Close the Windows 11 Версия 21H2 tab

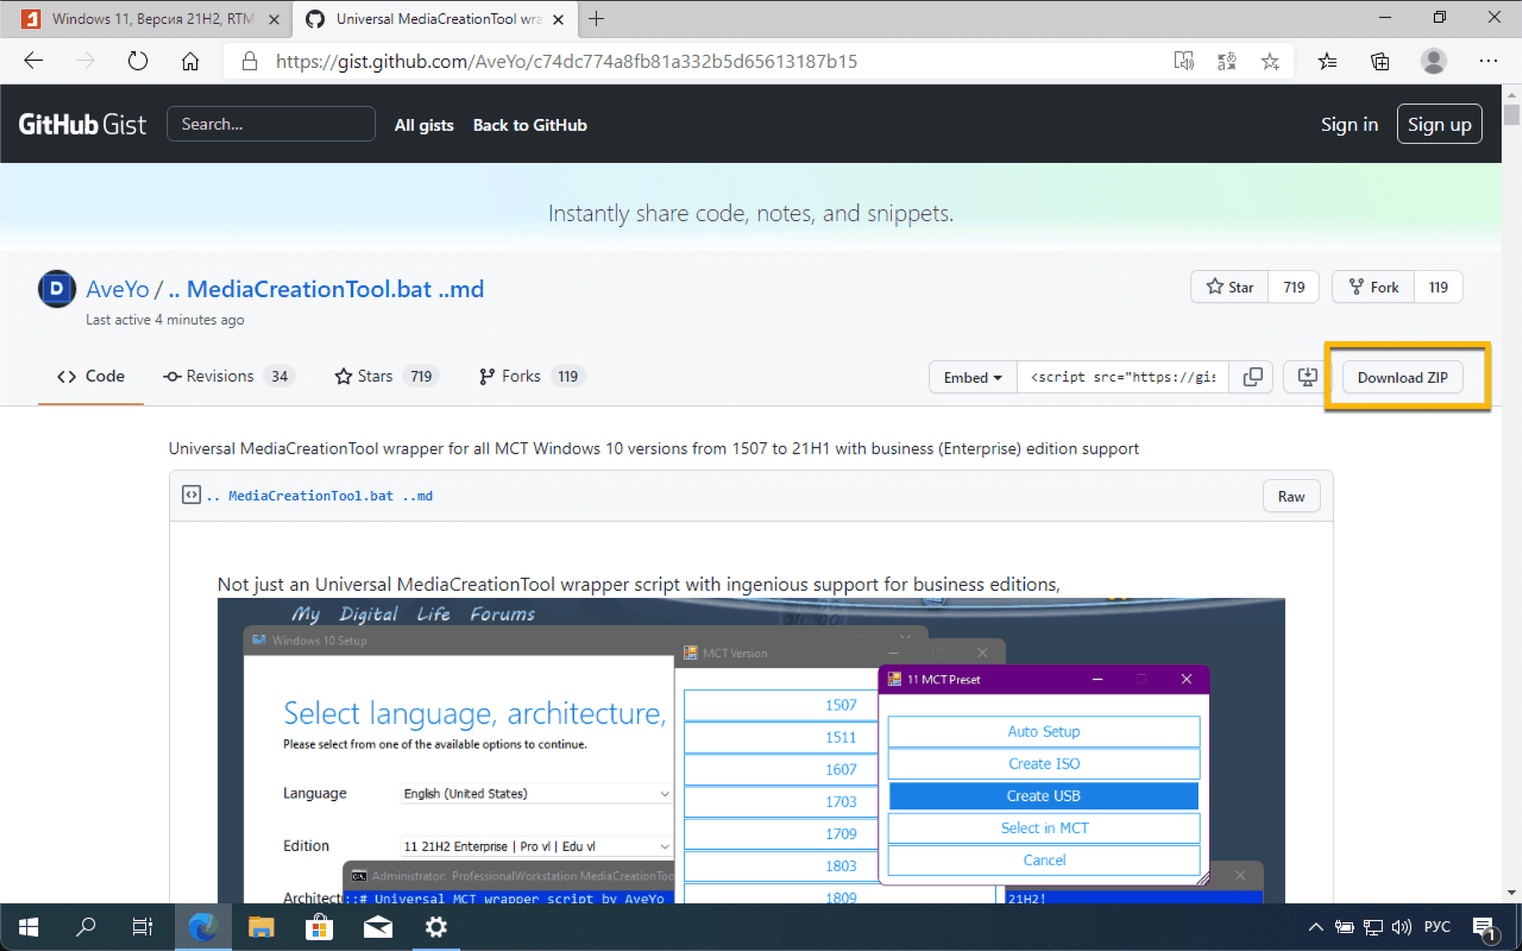point(273,19)
